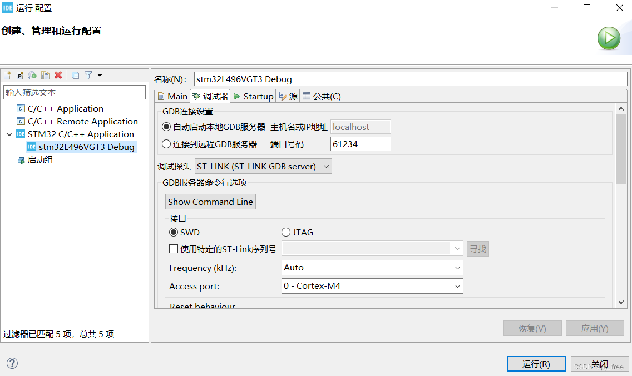Select STM32 C/C++ Application node
This screenshot has height=376, width=632.
(81, 134)
